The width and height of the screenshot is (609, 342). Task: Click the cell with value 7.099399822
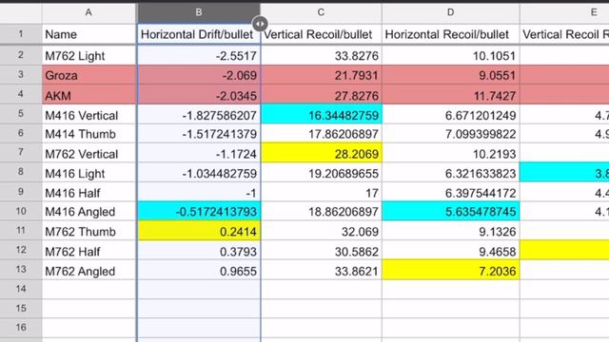[x=450, y=134]
